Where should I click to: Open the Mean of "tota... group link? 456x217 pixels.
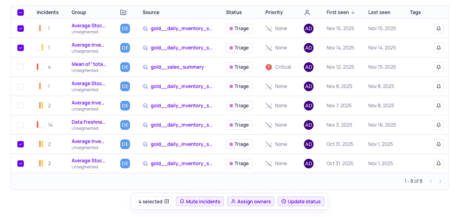click(x=89, y=64)
